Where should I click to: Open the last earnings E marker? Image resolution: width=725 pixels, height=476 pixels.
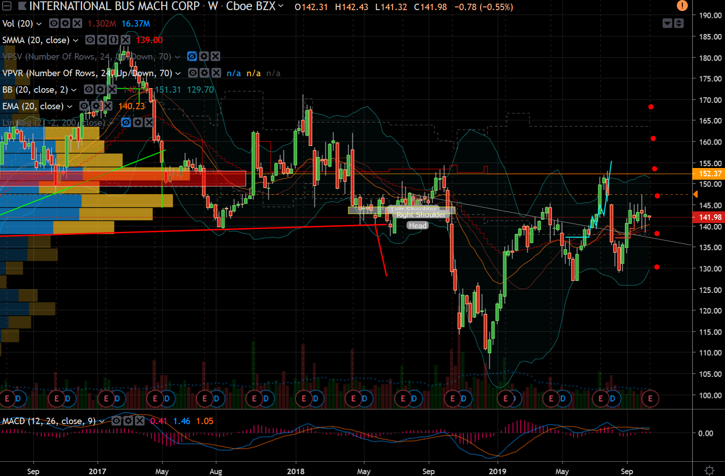click(650, 398)
